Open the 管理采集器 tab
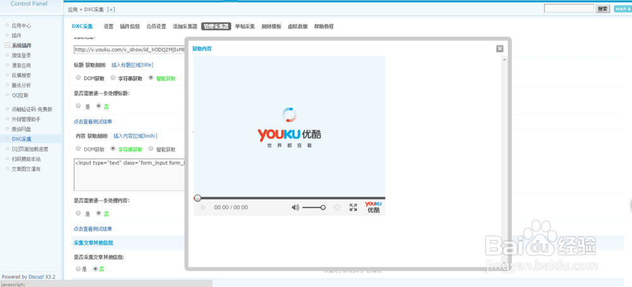This screenshot has width=632, height=287. tap(216, 26)
